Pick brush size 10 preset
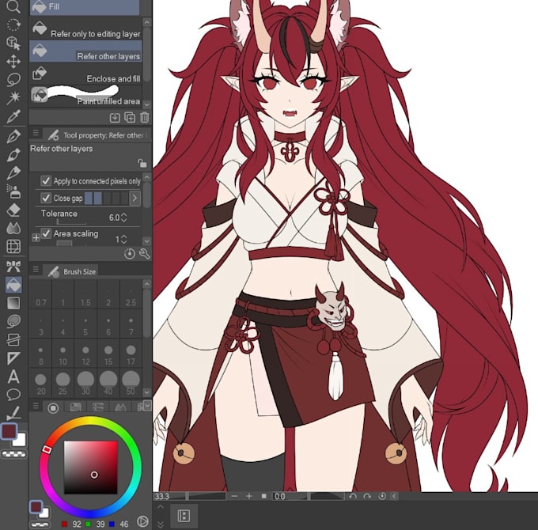 [x=63, y=354]
